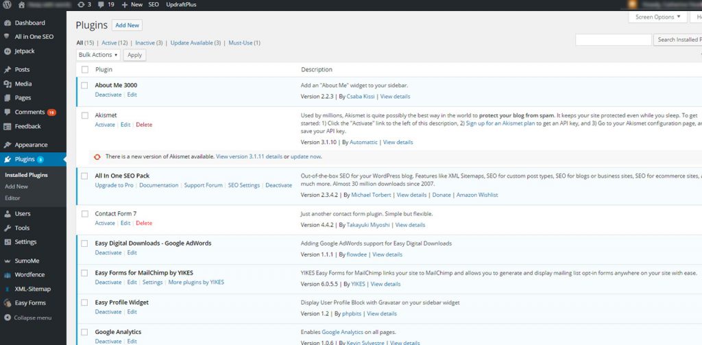This screenshot has height=345, width=702.
Task: Open the updates icon in admin bar
Action: pyautogui.click(x=82, y=5)
